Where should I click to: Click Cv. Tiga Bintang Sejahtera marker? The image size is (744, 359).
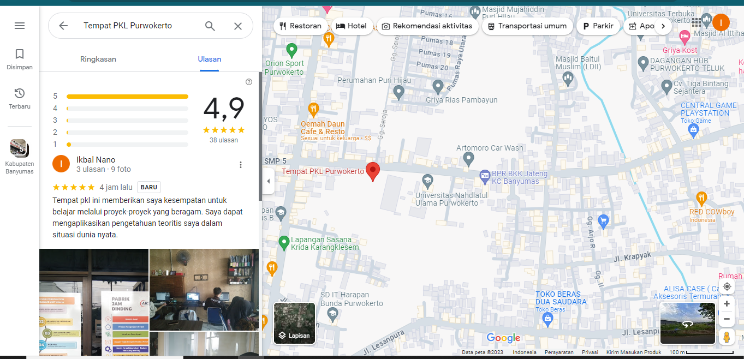coord(666,87)
